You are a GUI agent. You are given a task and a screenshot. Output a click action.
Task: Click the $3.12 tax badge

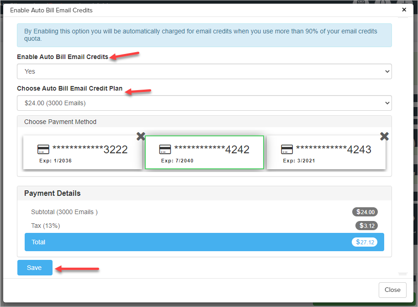(366, 226)
